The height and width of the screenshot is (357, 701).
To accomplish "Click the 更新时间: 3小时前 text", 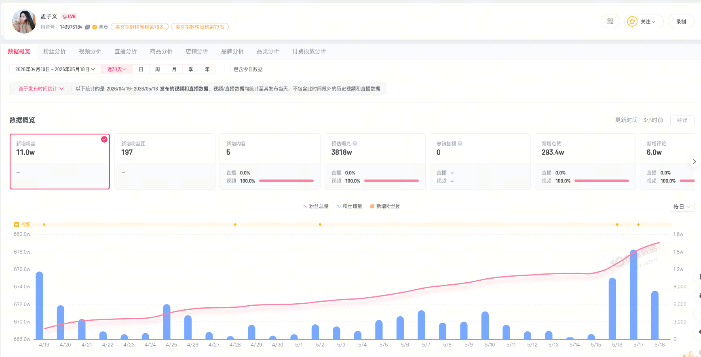I will pyautogui.click(x=639, y=120).
